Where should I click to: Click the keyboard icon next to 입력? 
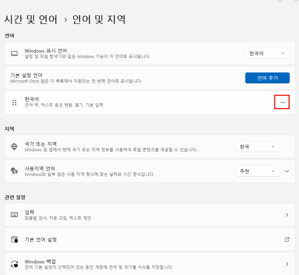[x=14, y=215]
